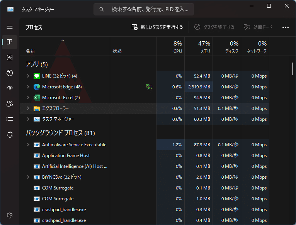296x225 pixels.
Task: Click Edge memory value 2,319.9 MB
Action: (x=199, y=87)
